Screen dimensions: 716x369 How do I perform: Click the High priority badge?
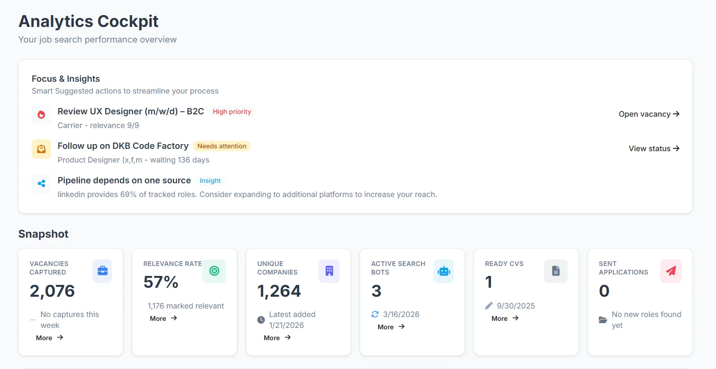coord(232,112)
